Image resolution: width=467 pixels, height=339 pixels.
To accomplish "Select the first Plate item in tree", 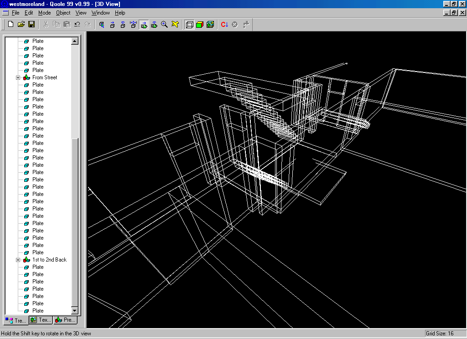I will 38,41.
